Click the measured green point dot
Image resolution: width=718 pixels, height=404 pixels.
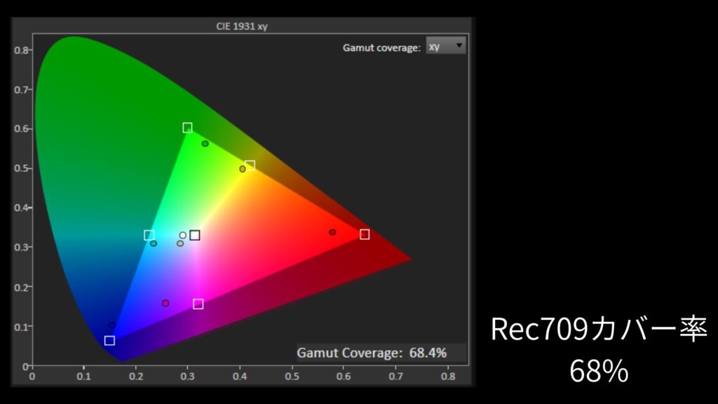pos(205,144)
